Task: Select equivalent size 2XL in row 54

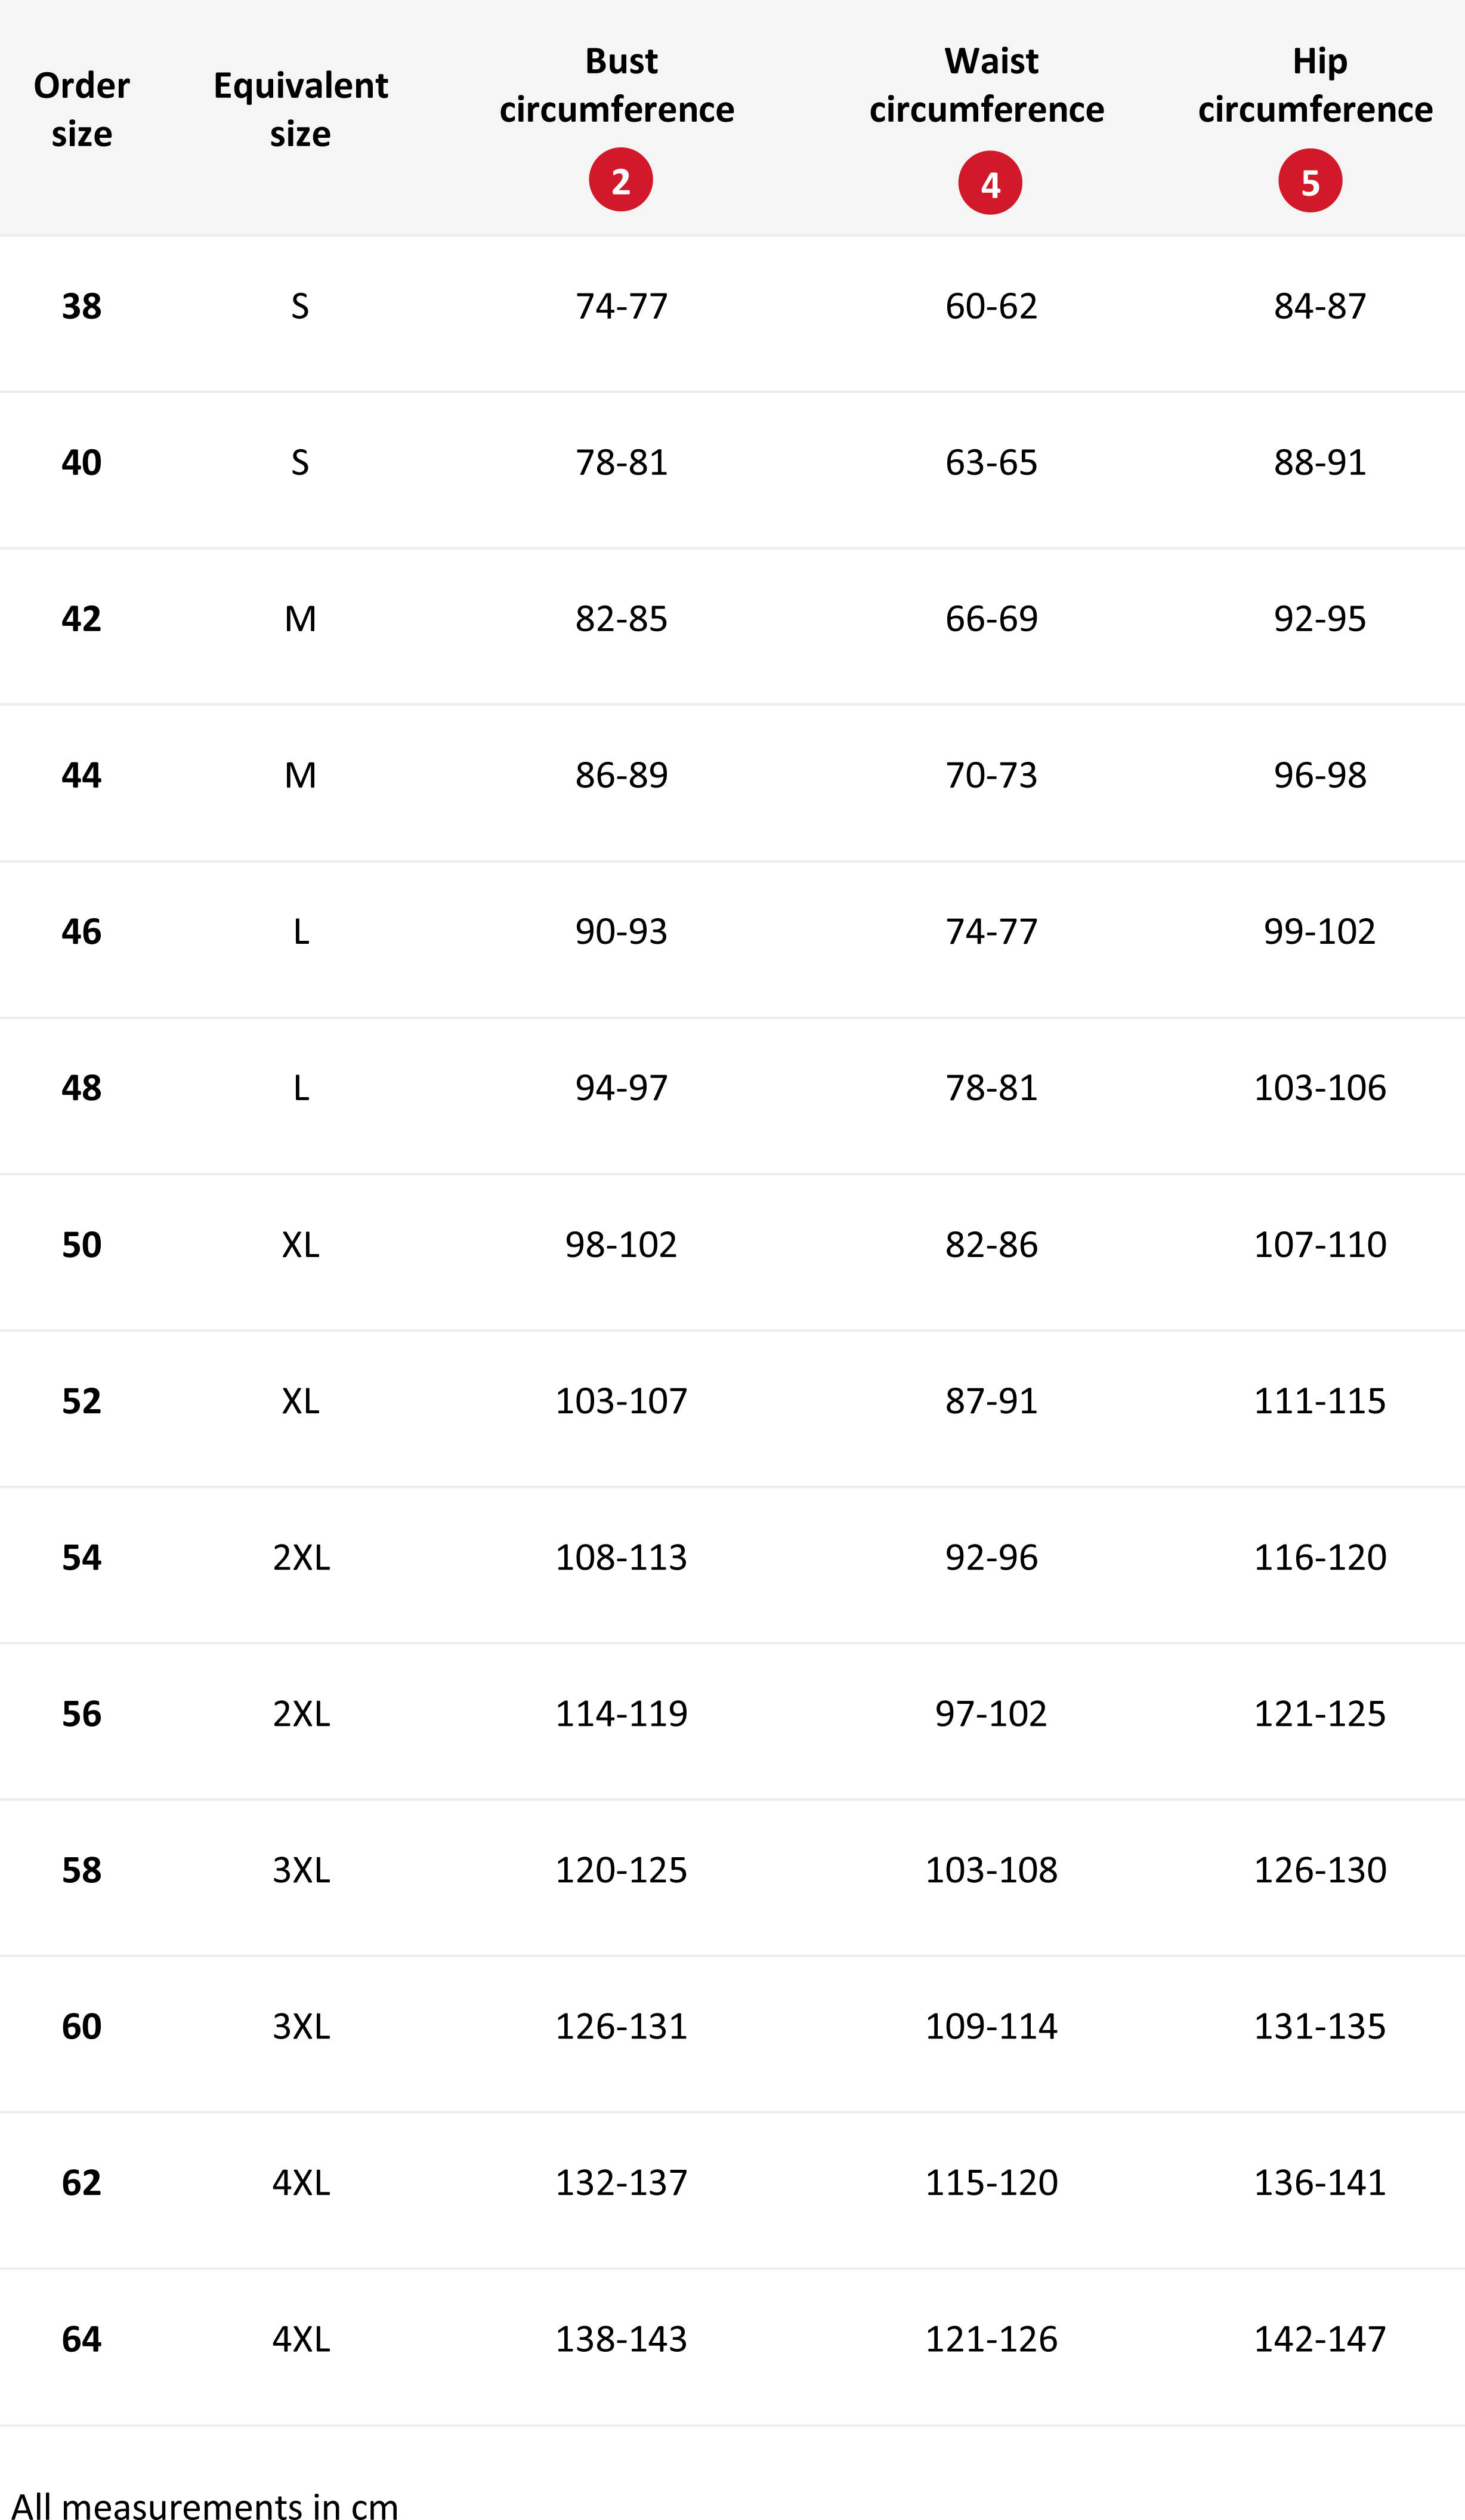Action: pyautogui.click(x=301, y=1558)
